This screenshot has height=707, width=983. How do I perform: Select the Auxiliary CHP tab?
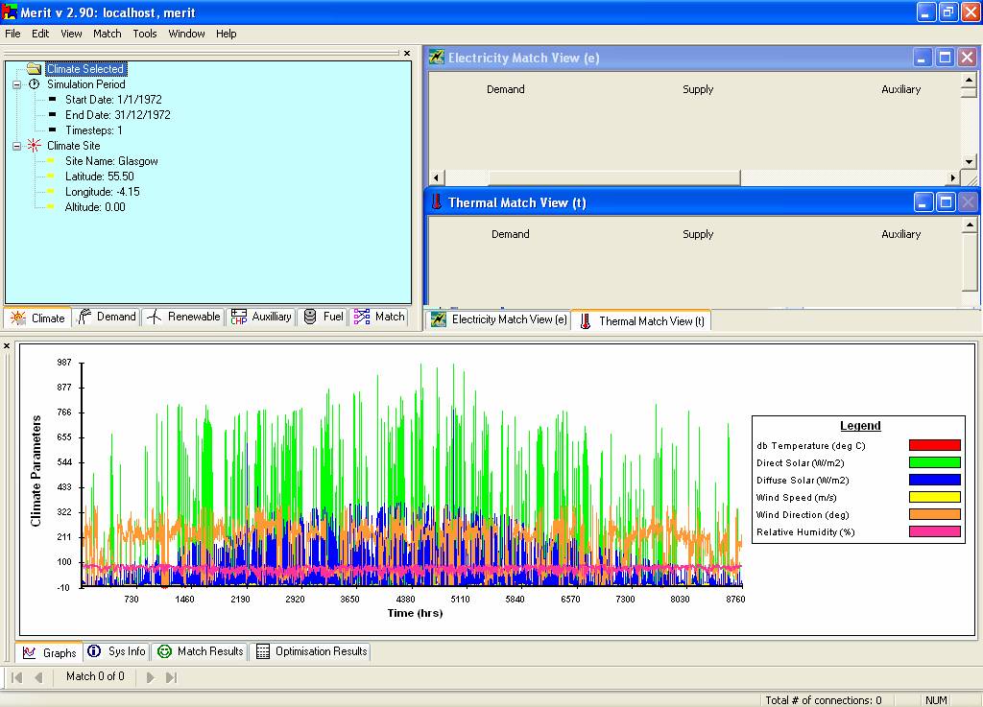pyautogui.click(x=261, y=317)
